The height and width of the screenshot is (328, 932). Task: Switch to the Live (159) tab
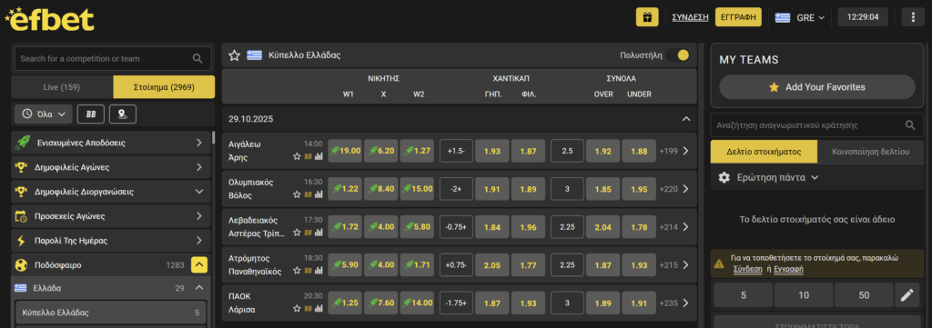click(x=62, y=87)
